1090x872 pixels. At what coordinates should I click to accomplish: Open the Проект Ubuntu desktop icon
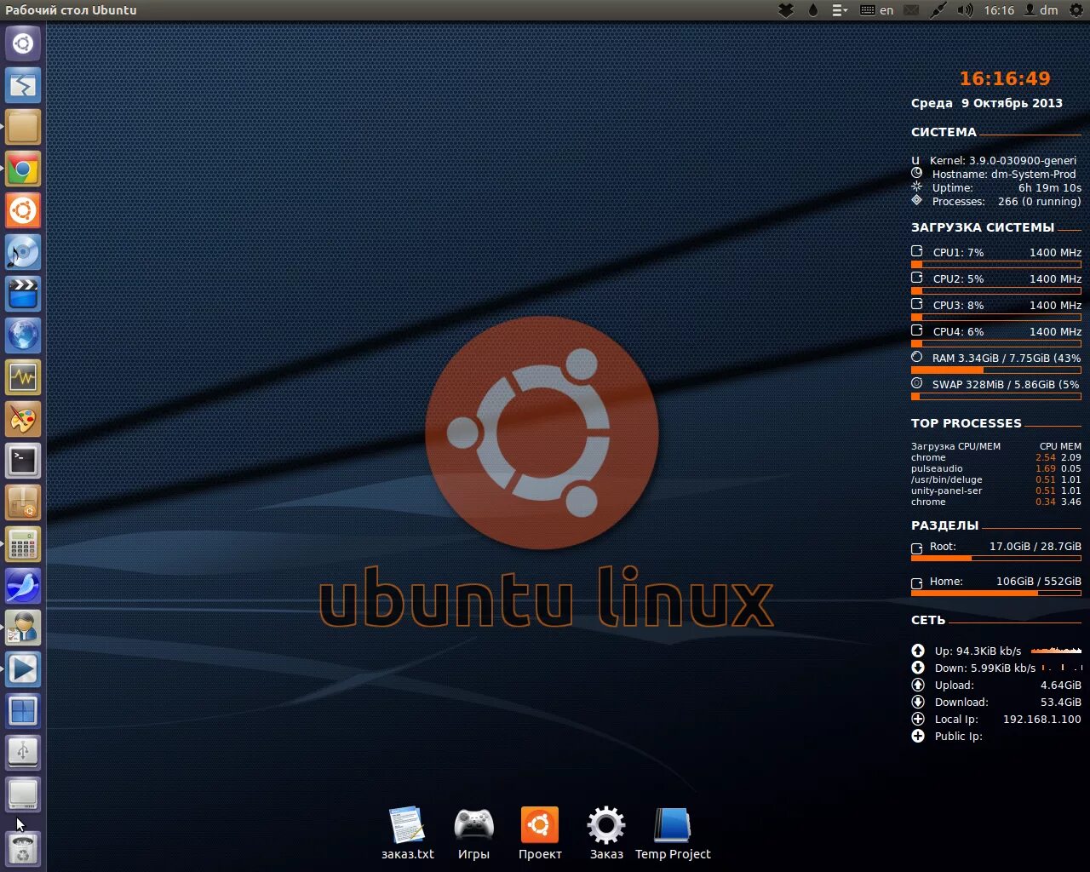pos(540,834)
